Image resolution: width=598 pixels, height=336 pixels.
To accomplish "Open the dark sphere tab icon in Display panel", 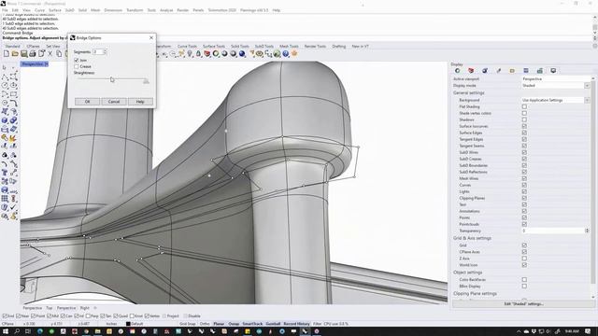I will click(485, 71).
